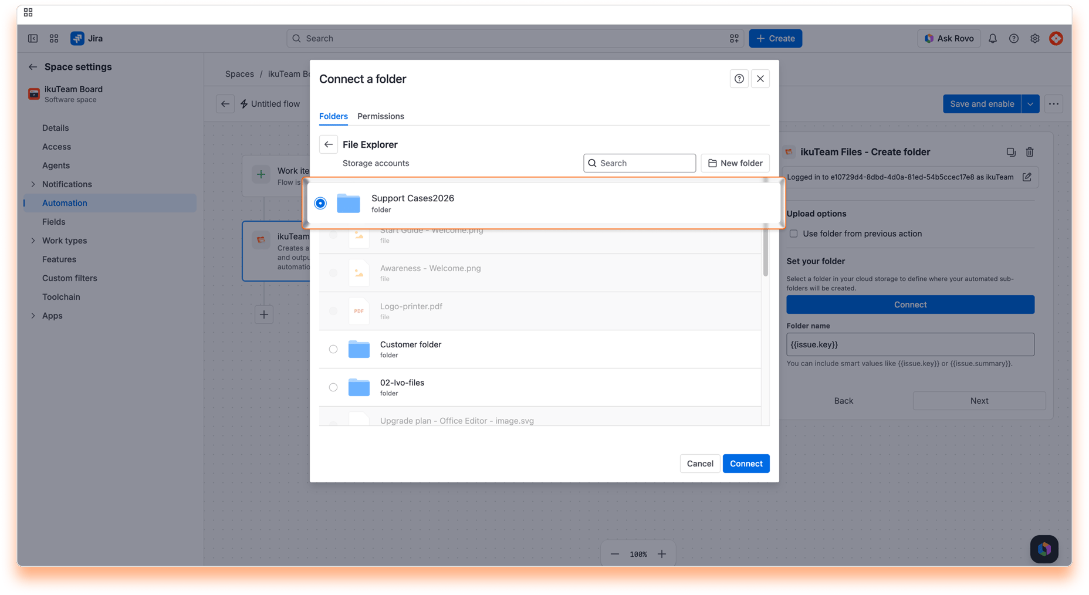Click the help icon in Connect a folder dialog

point(739,79)
